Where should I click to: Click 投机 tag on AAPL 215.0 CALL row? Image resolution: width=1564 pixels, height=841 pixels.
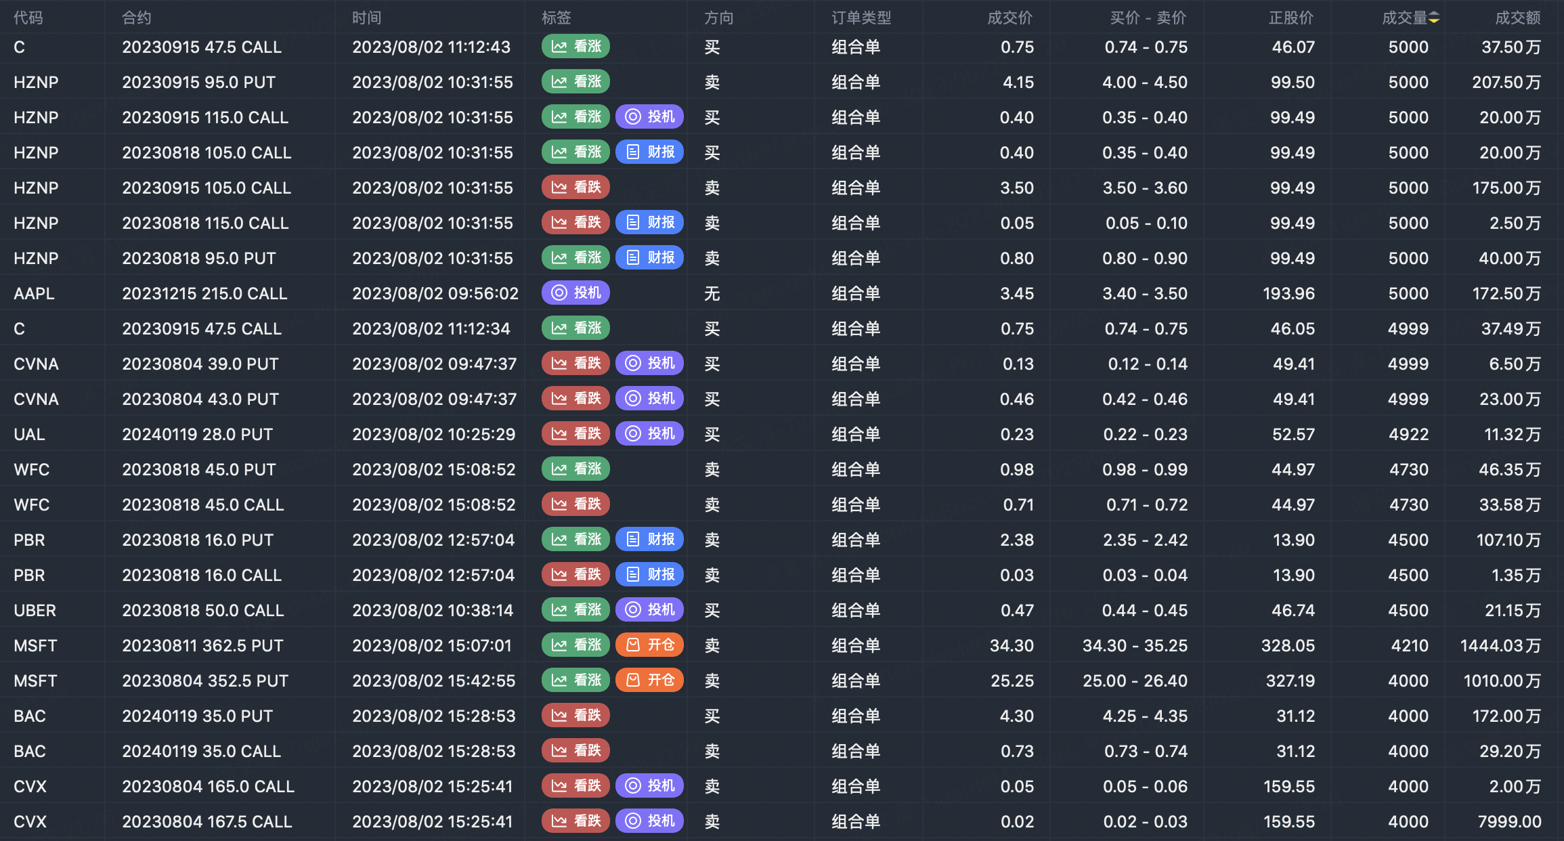click(x=575, y=293)
